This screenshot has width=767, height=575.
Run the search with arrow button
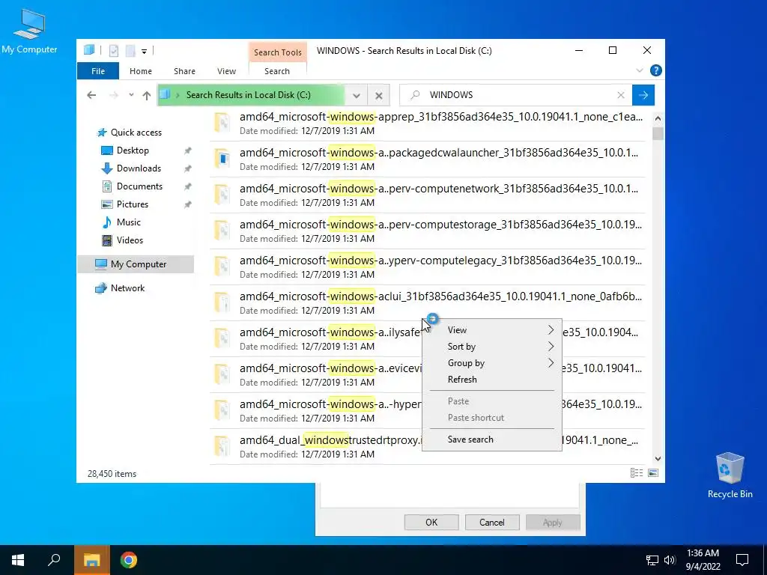click(643, 95)
